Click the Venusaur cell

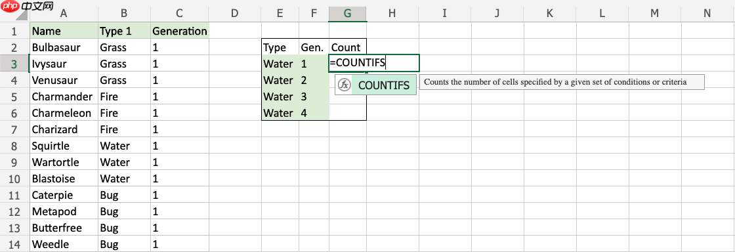click(x=64, y=80)
